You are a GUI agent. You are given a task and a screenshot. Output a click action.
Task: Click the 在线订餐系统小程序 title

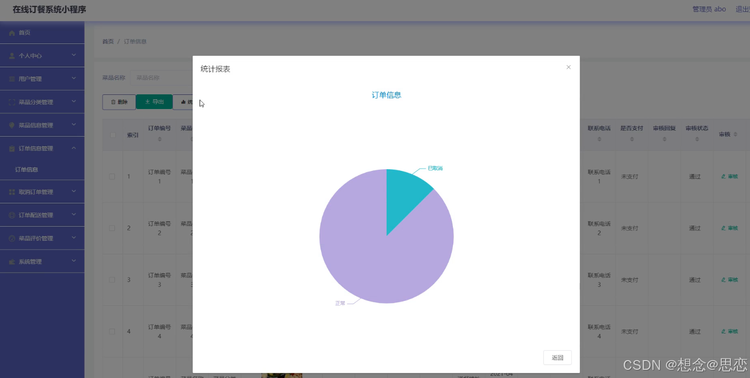coord(49,10)
